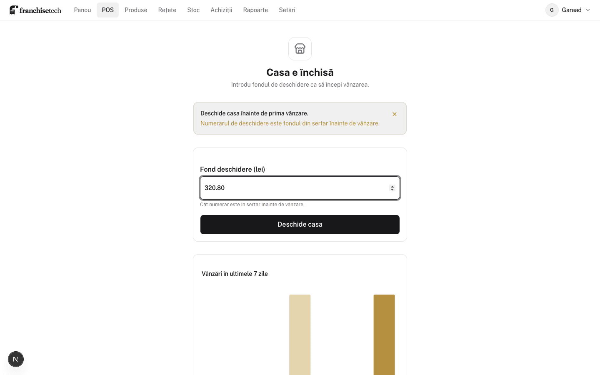Open Achiziții in the navigation

[x=221, y=10]
